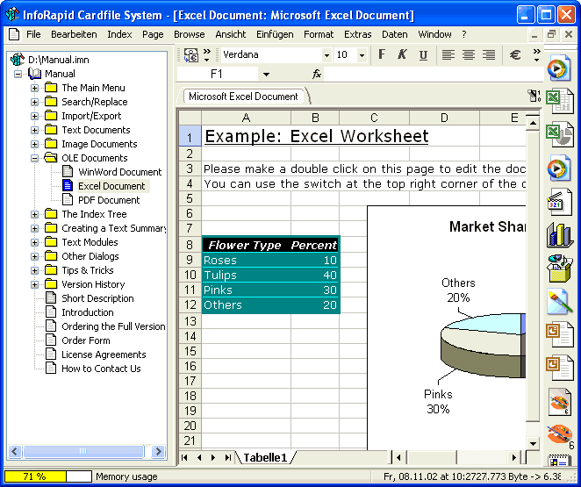
Task: Insert an Excel worksheet from the sidebar
Action: [x=560, y=101]
